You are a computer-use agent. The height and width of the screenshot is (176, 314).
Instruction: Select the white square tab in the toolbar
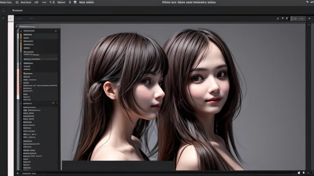pos(11,18)
